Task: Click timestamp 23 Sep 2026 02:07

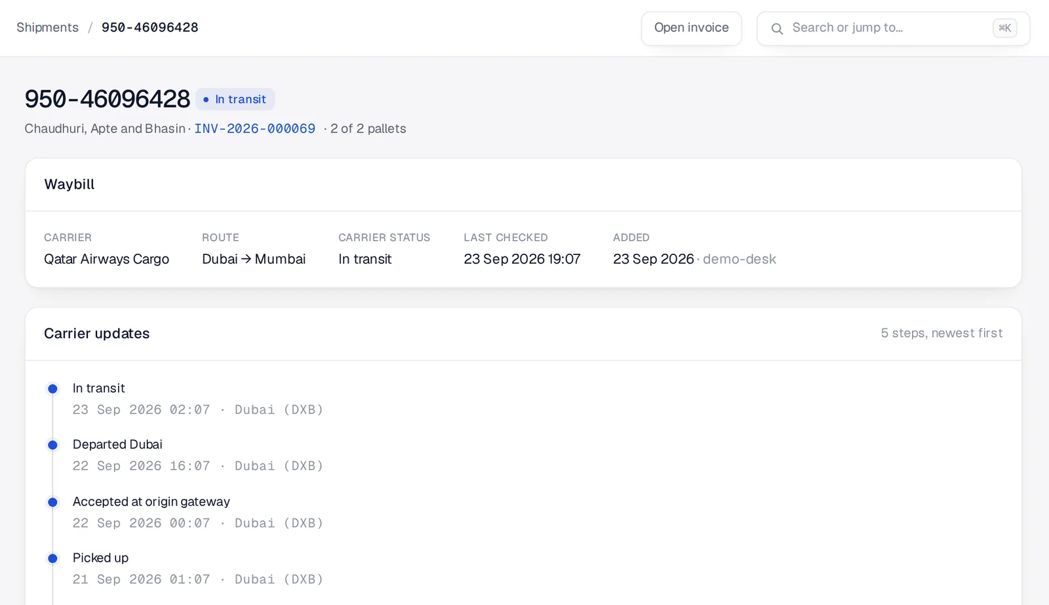Action: pos(142,410)
